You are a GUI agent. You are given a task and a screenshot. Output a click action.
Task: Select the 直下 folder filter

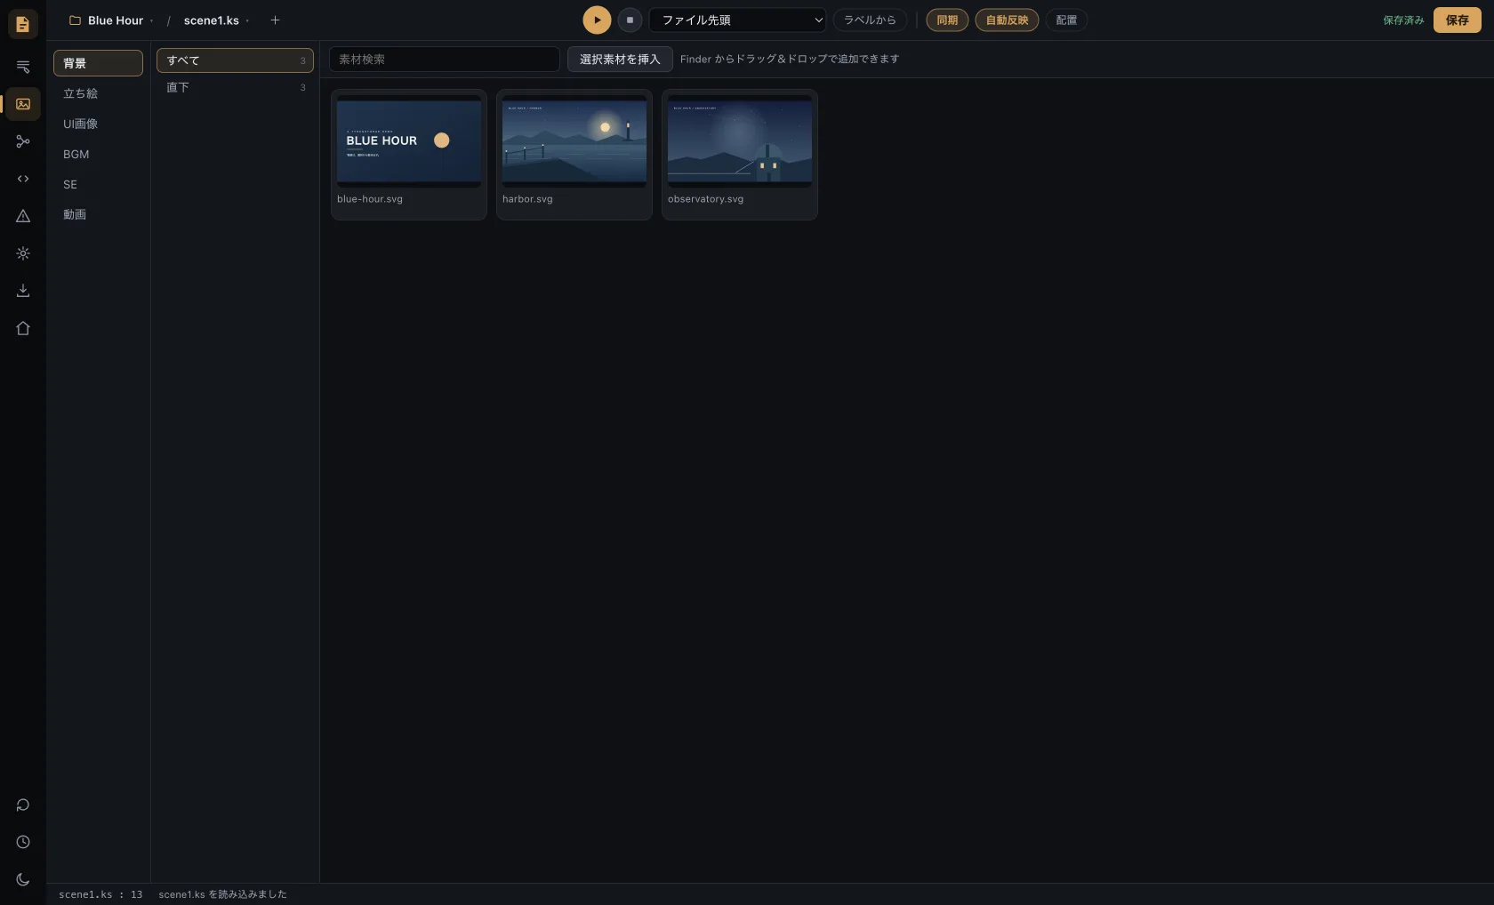[x=235, y=87]
